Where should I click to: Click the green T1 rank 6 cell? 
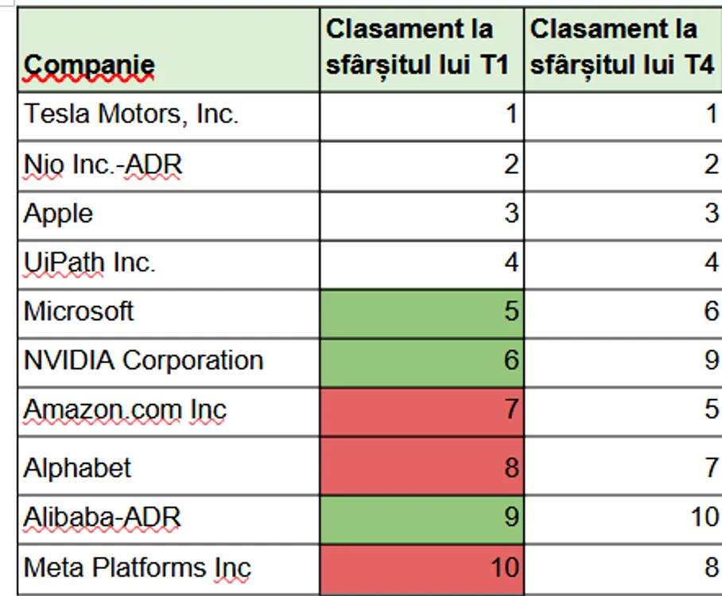coord(421,363)
